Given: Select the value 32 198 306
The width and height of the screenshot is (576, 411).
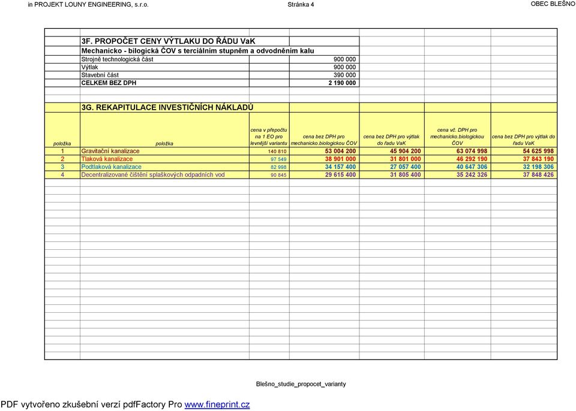Looking at the screenshot, I should tap(538, 167).
